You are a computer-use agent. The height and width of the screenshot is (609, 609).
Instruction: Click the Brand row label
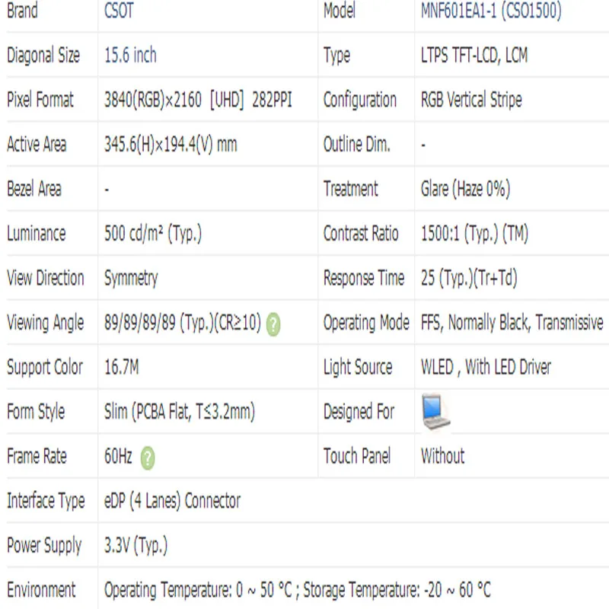tap(23, 10)
